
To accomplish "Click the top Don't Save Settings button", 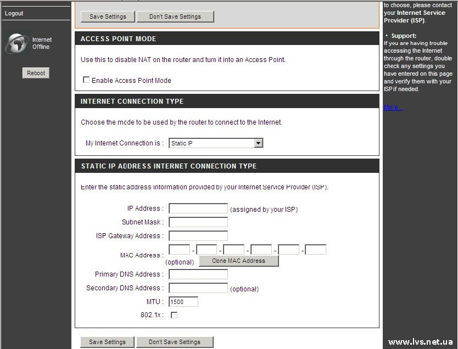I will pos(175,16).
